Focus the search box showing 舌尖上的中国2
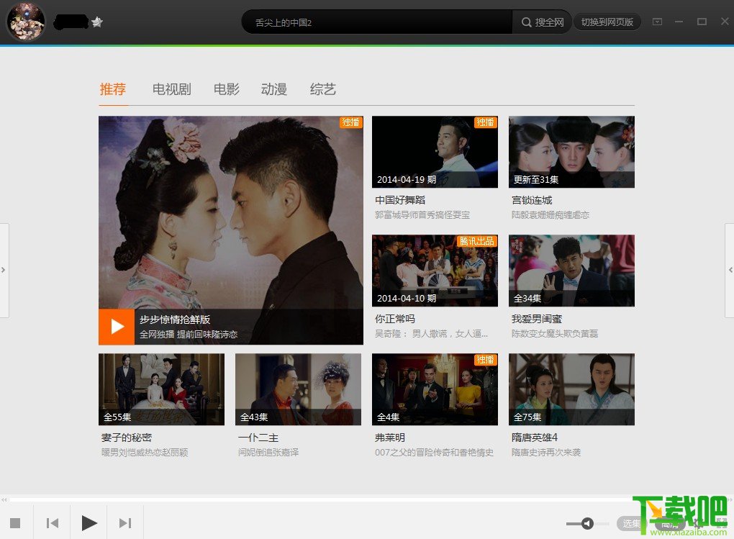 [x=377, y=22]
